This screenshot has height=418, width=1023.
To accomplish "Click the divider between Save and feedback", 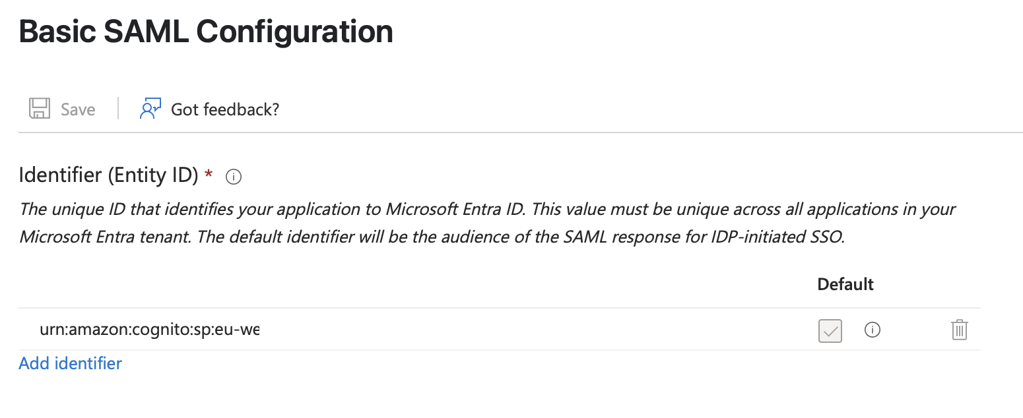I will 117,109.
